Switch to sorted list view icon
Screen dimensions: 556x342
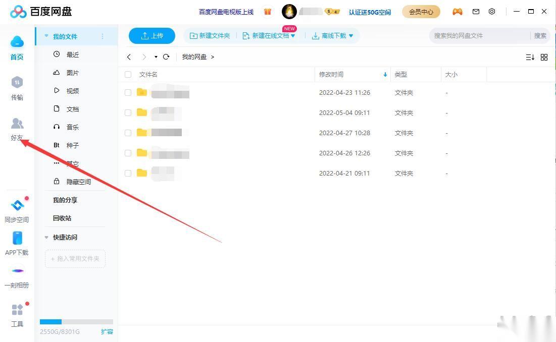(x=530, y=57)
